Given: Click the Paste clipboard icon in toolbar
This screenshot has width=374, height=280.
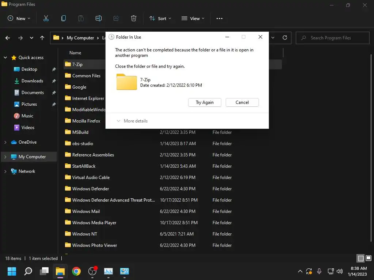Looking at the screenshot, I should click(81, 18).
